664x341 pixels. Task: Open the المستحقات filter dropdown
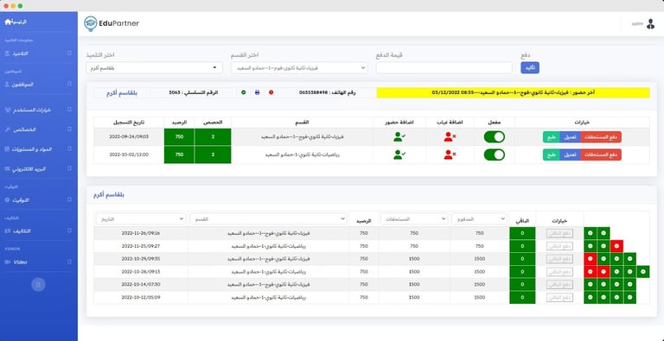[x=414, y=218]
